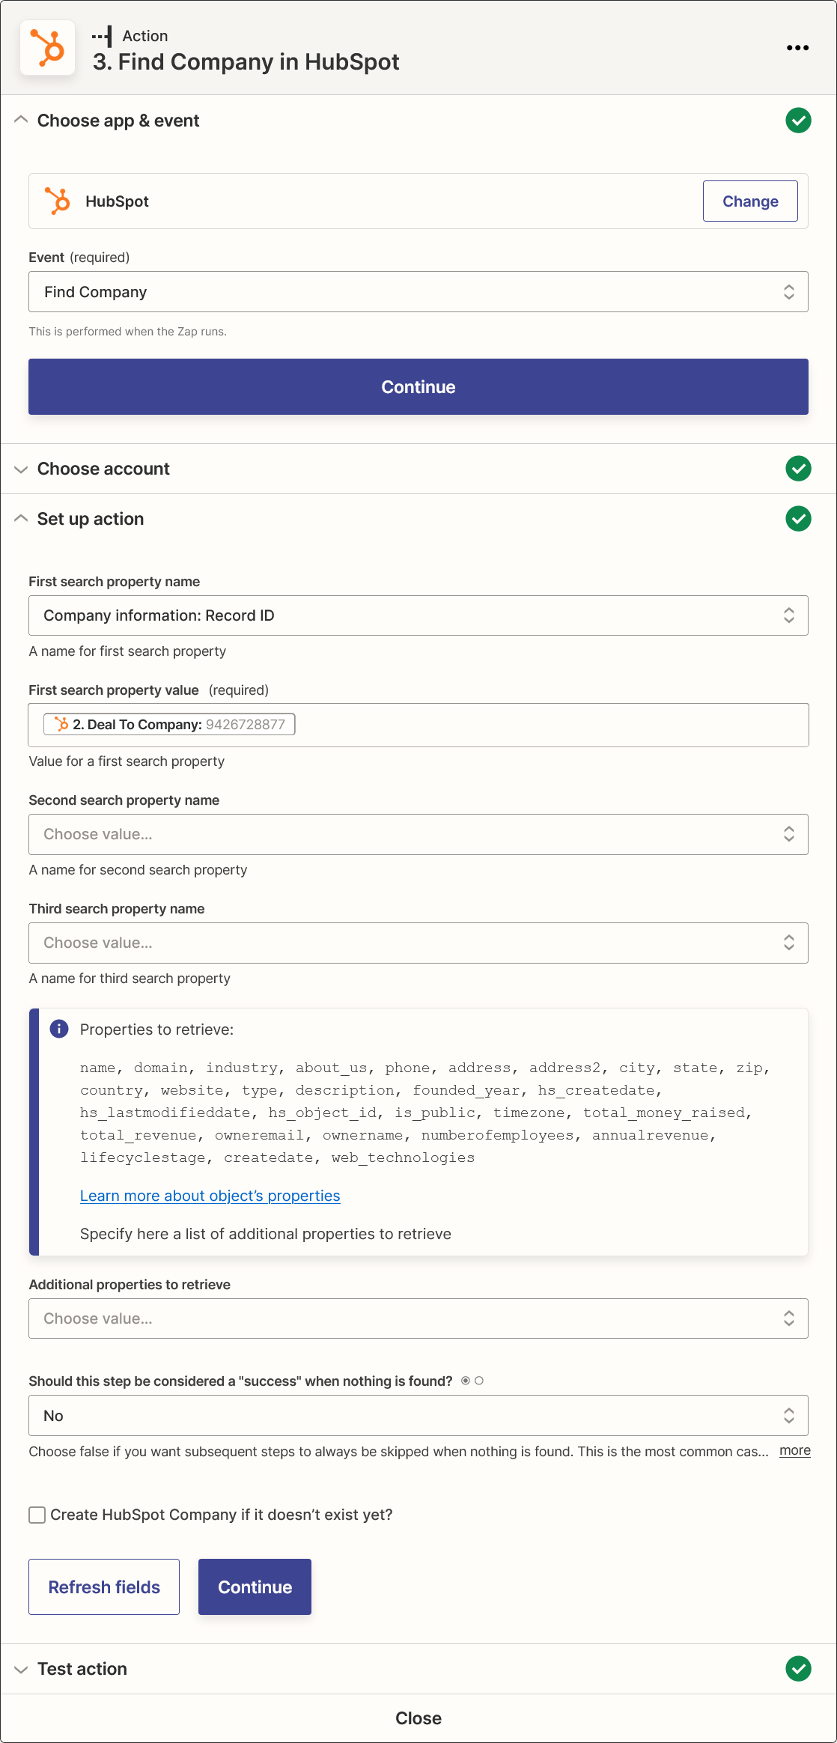Expand the Test action section
837x1743 pixels.
(x=21, y=1669)
